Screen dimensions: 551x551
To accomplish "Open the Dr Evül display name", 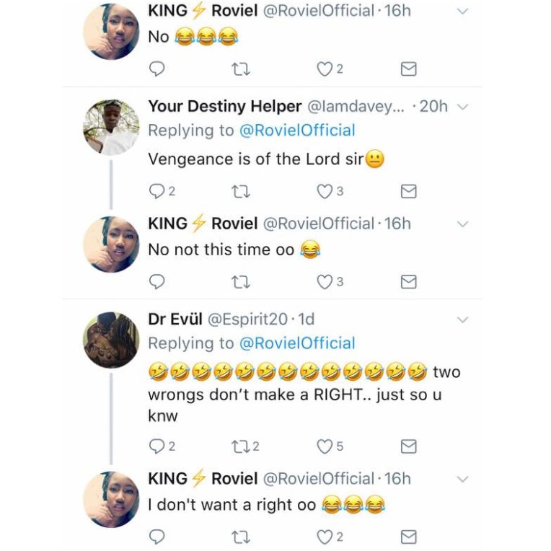I will coord(175,319).
